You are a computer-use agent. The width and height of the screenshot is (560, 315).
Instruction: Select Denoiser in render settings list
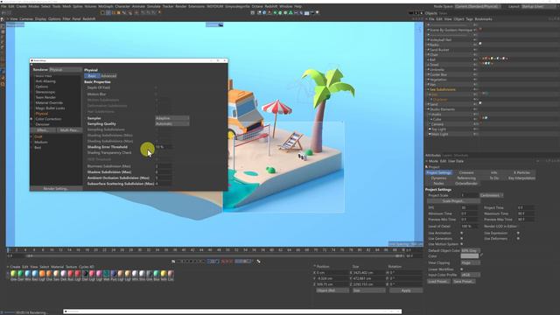[42, 124]
